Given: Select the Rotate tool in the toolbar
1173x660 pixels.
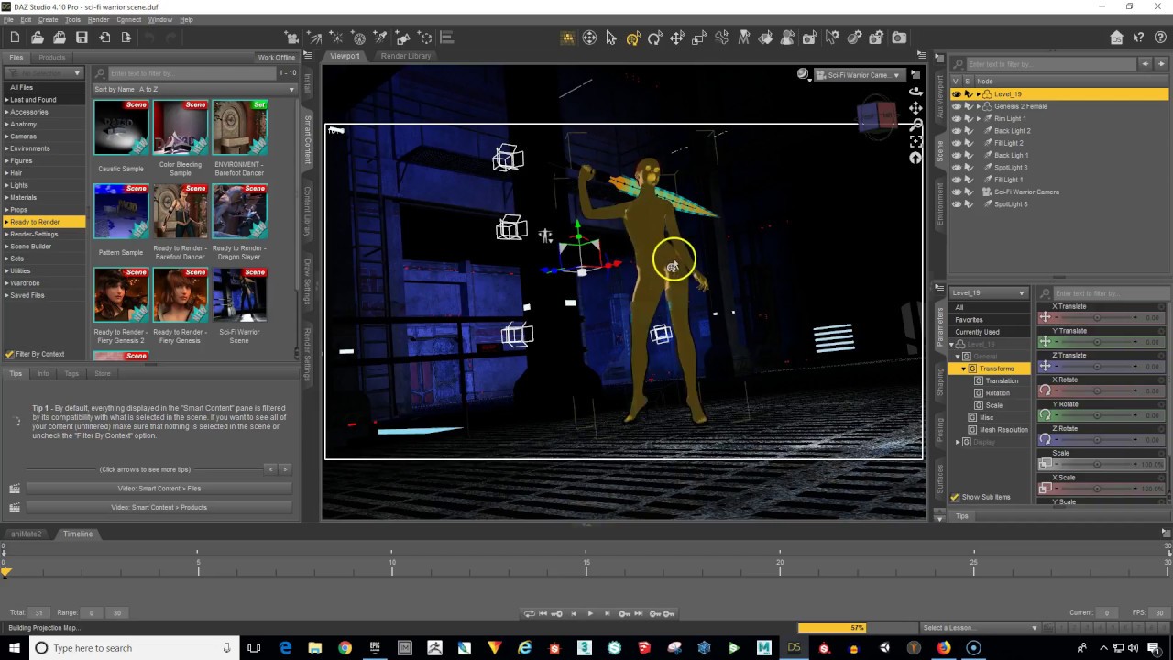Looking at the screenshot, I should point(655,38).
